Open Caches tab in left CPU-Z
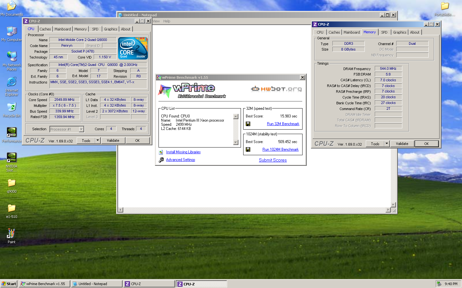Image resolution: width=462 pixels, height=288 pixels. (45, 29)
